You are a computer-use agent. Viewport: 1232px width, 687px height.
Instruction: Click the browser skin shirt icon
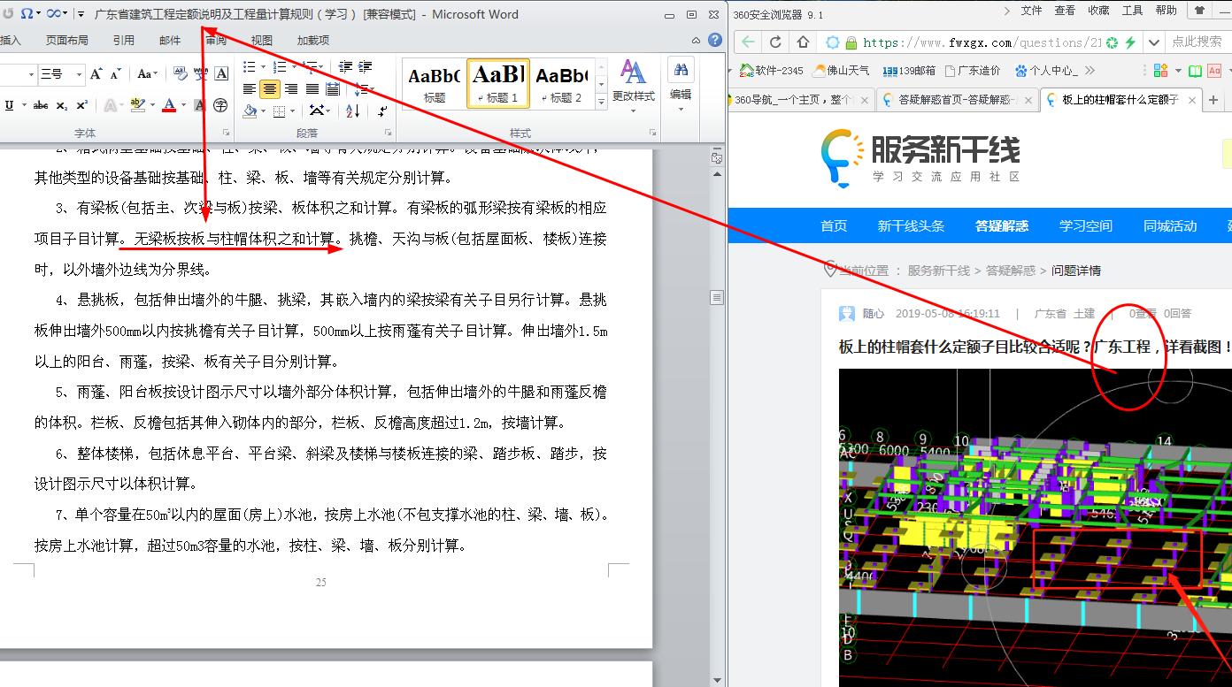pyautogui.click(x=1200, y=11)
